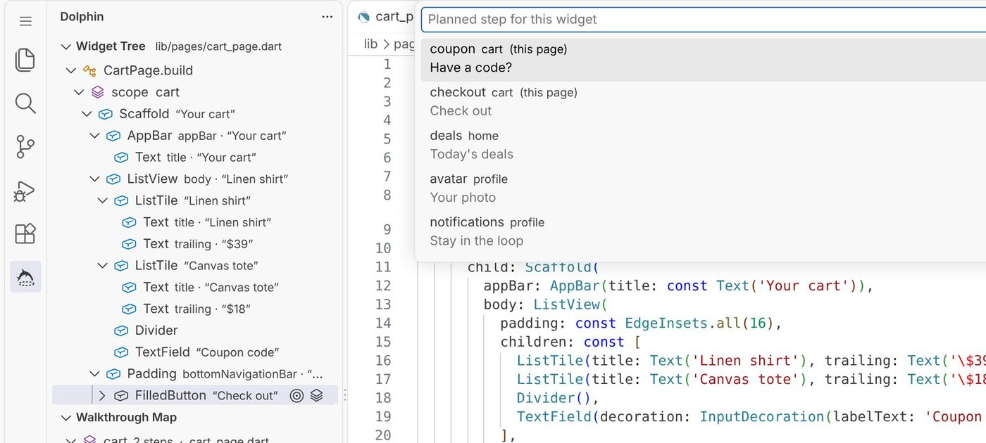Choose the notifications "Stay in the loop" step

tap(703, 232)
